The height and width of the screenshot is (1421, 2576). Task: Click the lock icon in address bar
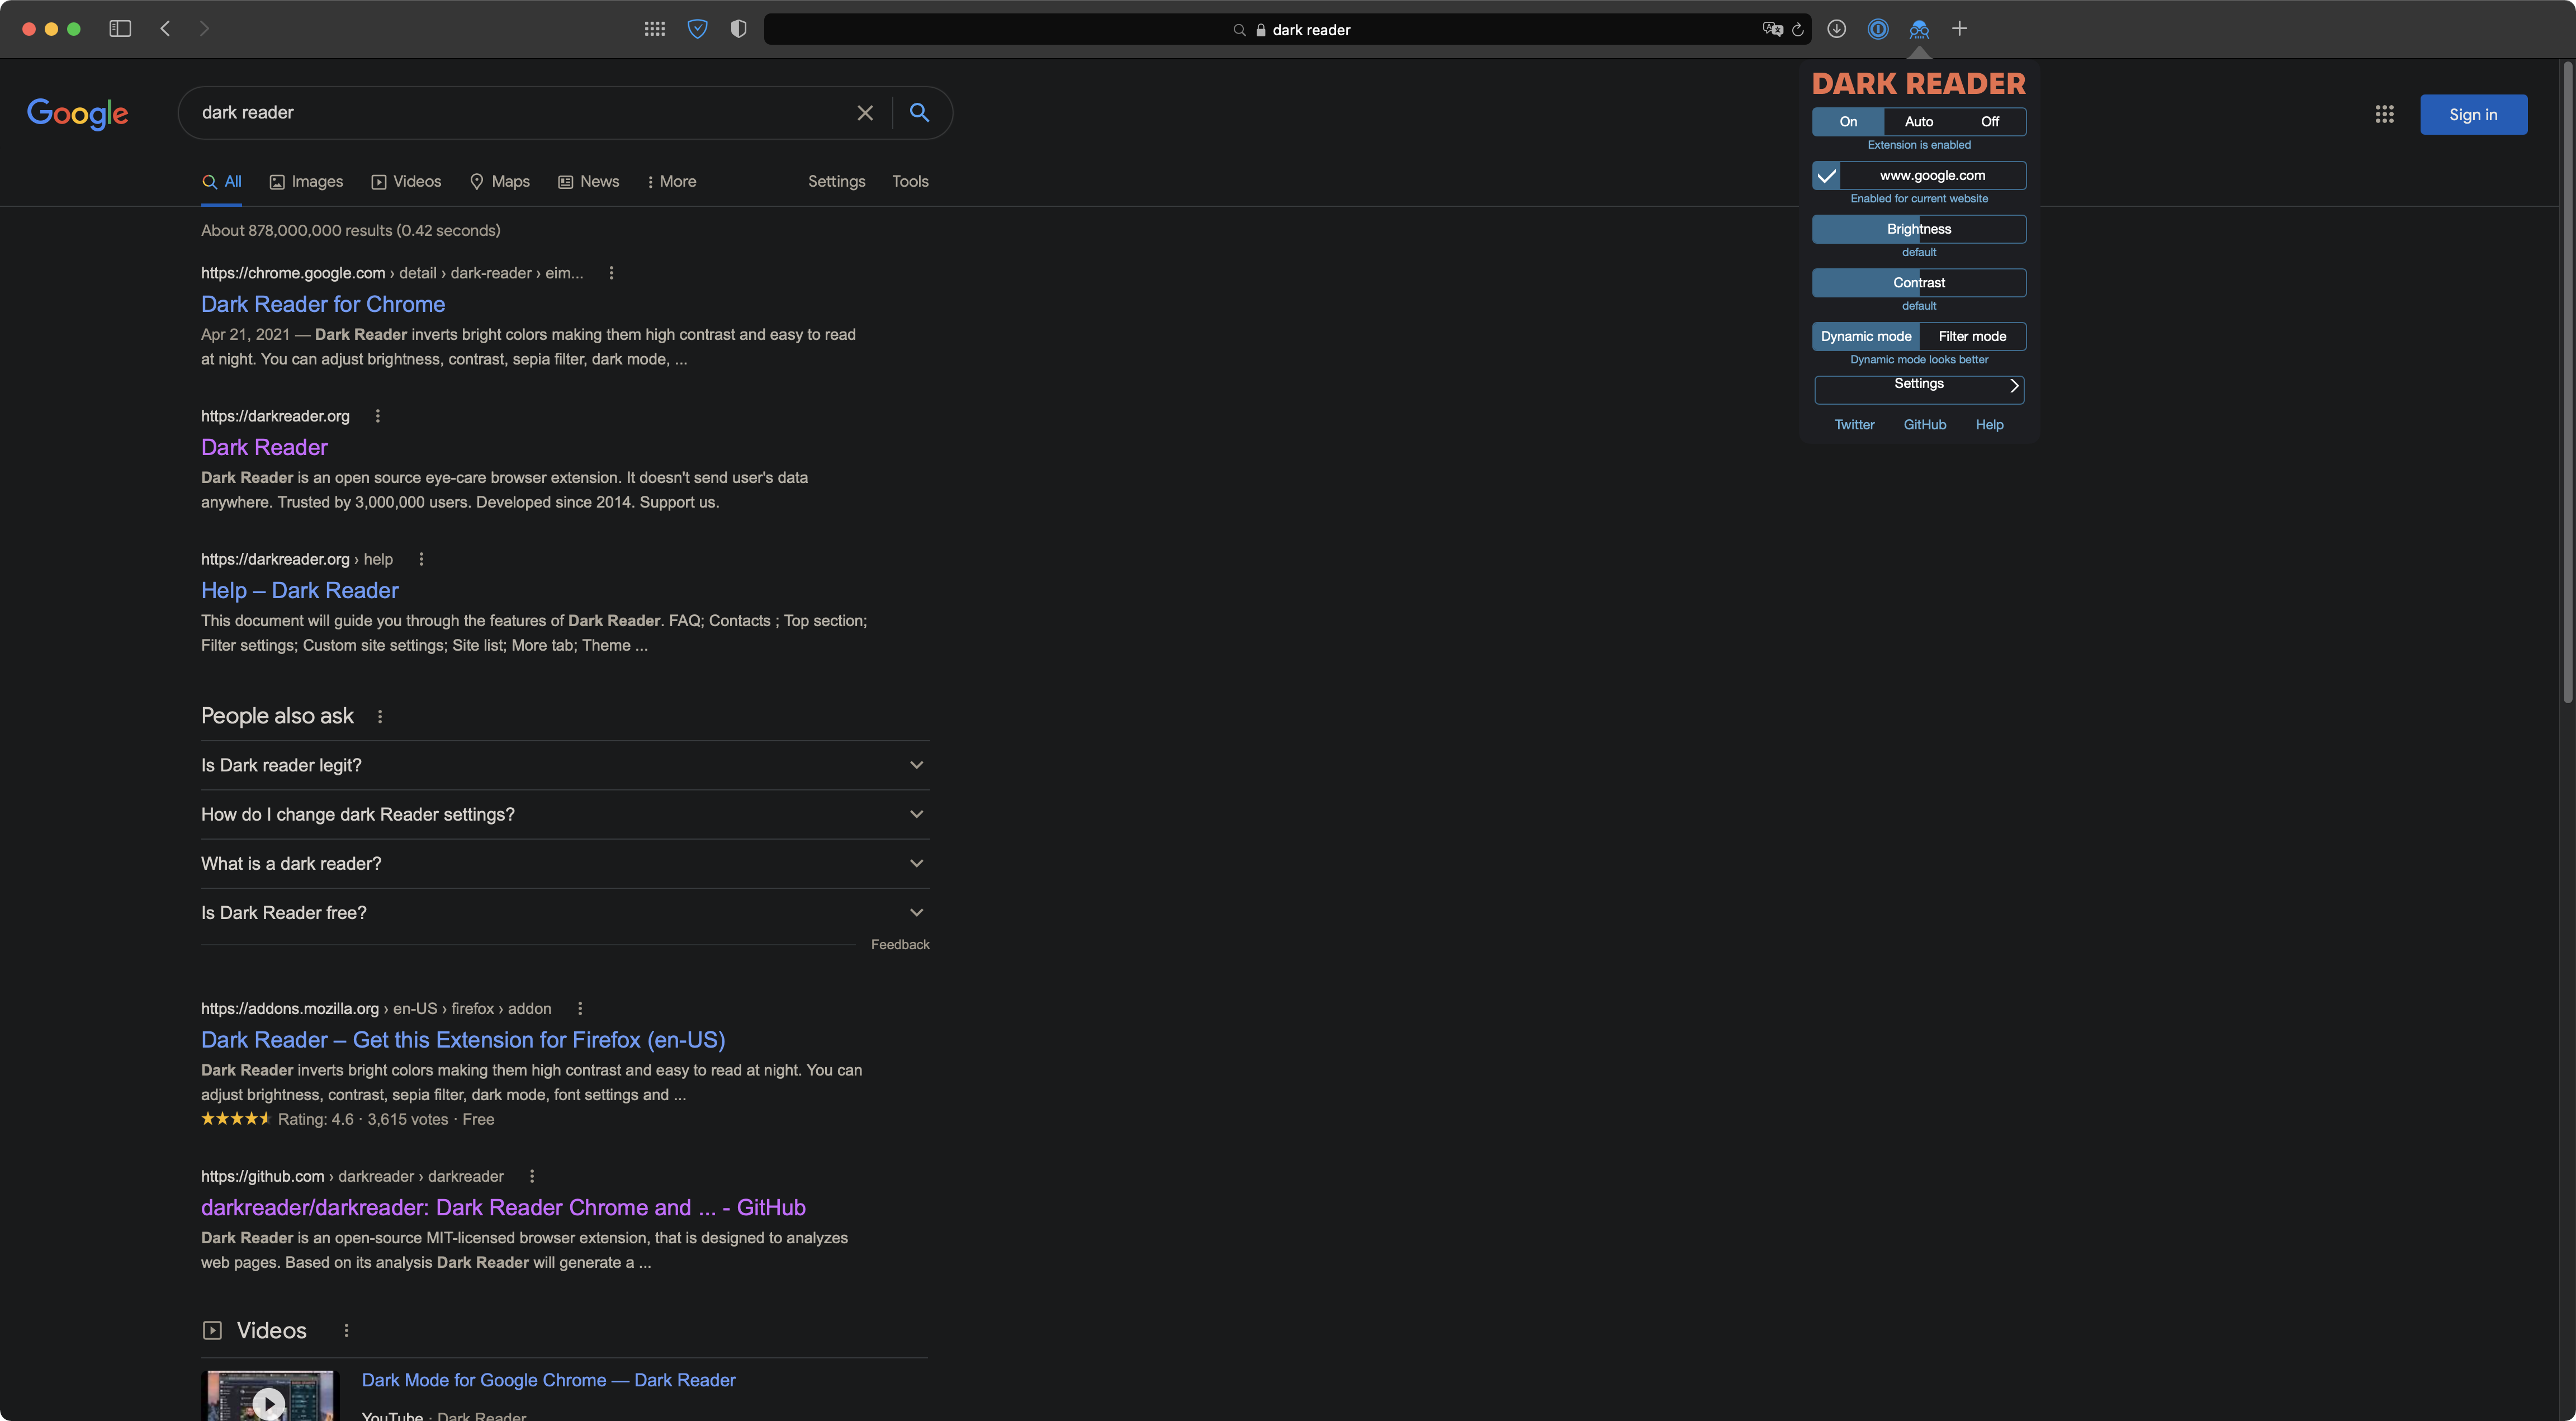1261,30
